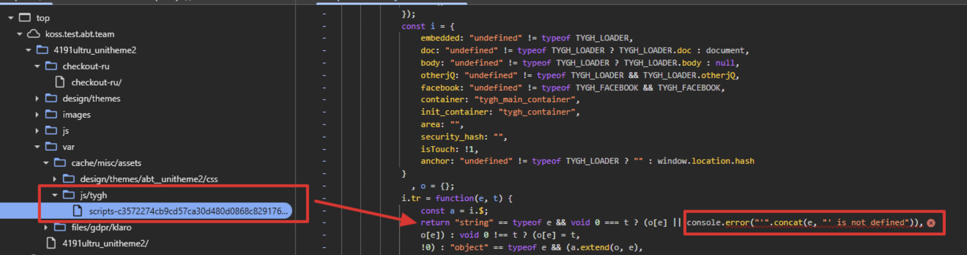Image resolution: width=967 pixels, height=255 pixels.
Task: Collapse the cache/misc/assets folder
Action: pos(46,163)
